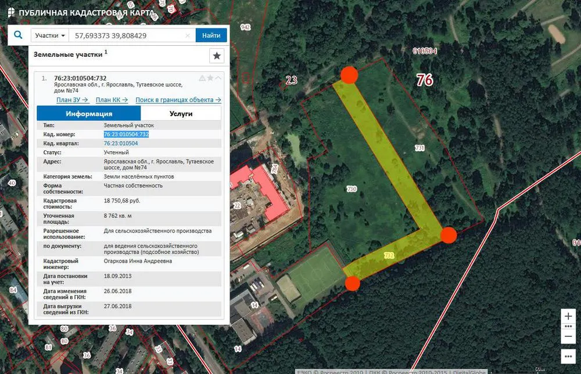This screenshot has width=581, height=374.
Task: Click the Публичная кадастровая карта logo
Action: (x=81, y=13)
